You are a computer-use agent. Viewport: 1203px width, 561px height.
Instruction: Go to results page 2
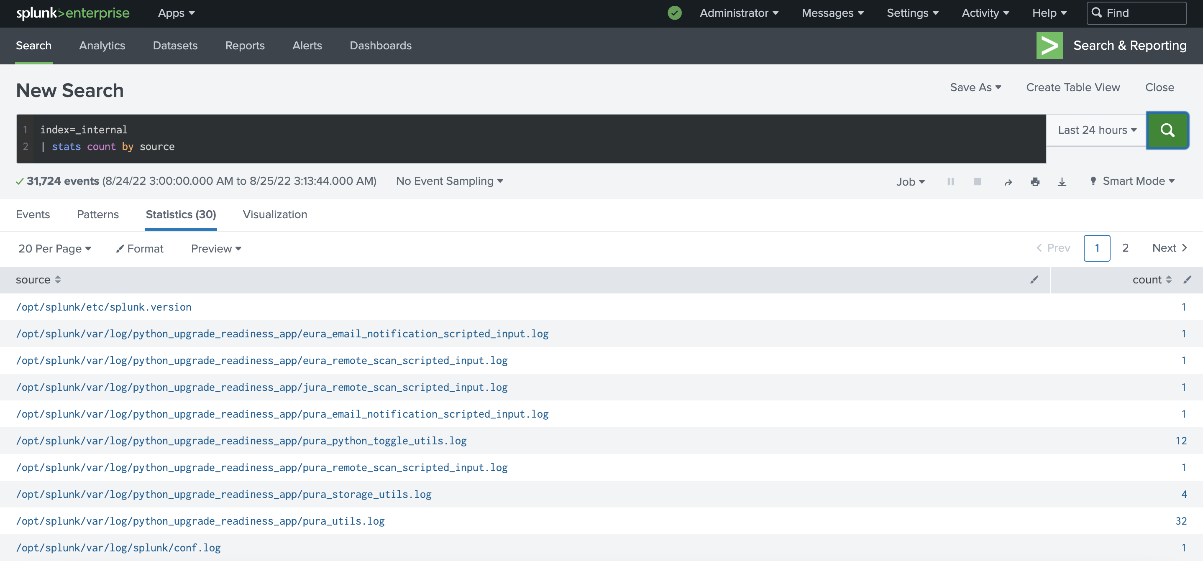coord(1125,248)
